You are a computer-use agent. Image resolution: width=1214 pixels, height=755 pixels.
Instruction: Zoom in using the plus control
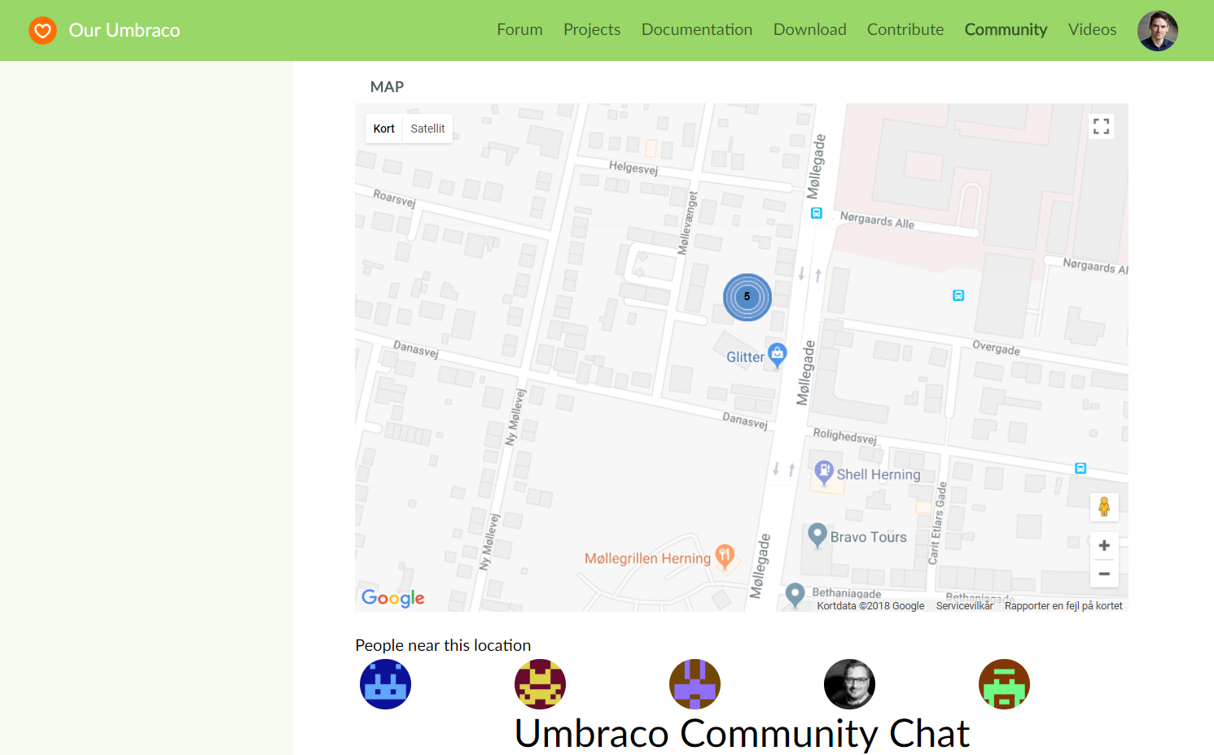(x=1104, y=545)
